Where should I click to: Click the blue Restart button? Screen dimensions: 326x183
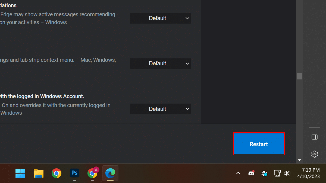pyautogui.click(x=259, y=144)
